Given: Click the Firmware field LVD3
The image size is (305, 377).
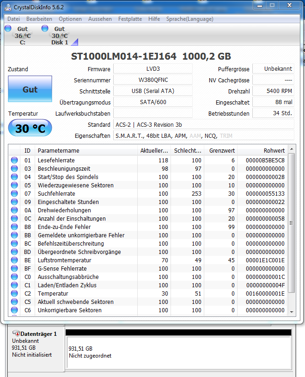Looking at the screenshot, I should pos(153,69).
